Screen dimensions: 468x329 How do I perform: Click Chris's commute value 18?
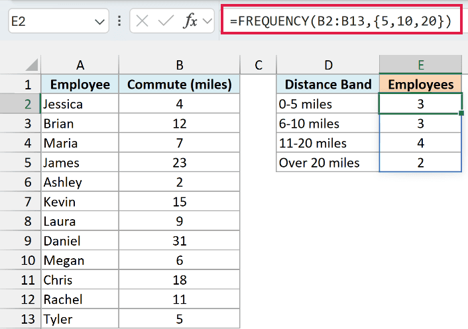click(x=180, y=280)
